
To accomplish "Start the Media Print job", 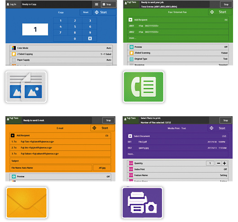I will [220, 128].
